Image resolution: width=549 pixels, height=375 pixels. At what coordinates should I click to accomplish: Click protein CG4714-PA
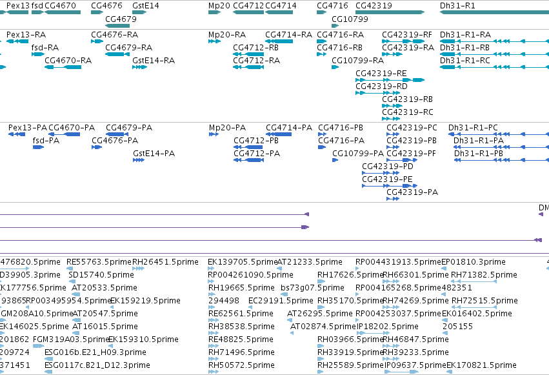tap(289, 128)
